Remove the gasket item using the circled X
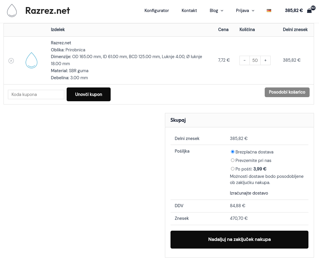 [x=11, y=61]
